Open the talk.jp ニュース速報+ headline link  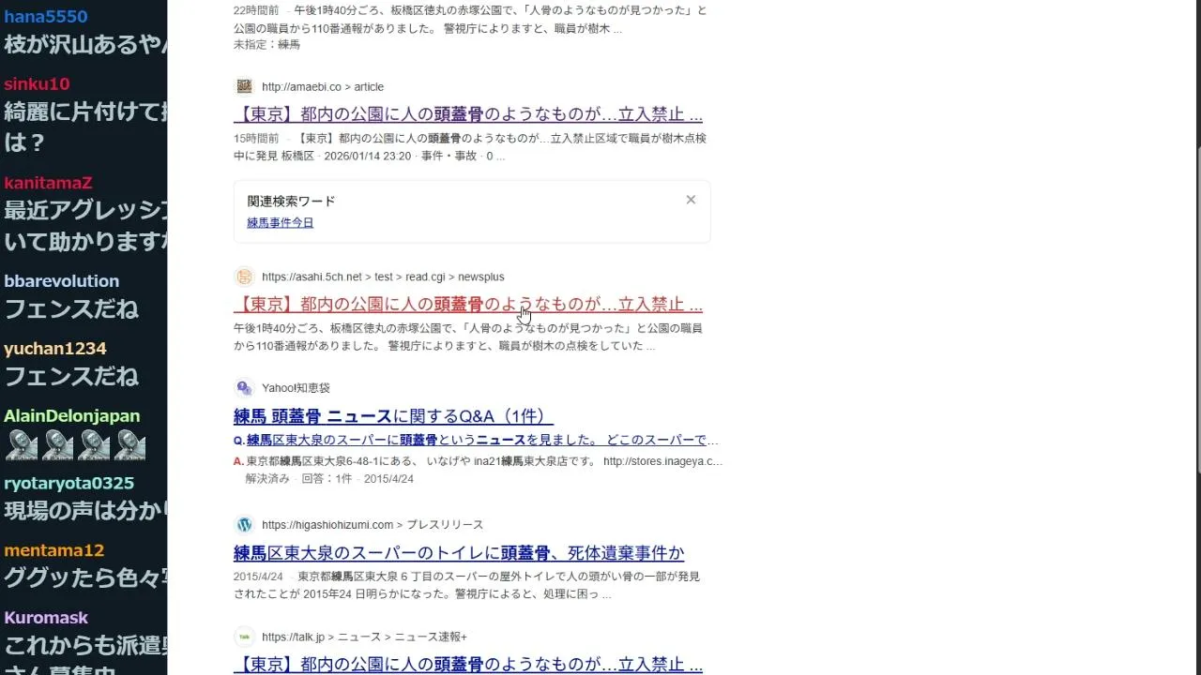(468, 665)
